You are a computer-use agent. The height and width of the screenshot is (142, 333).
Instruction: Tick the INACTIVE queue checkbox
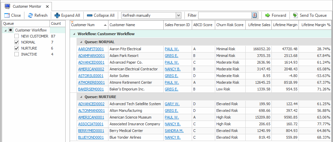click(17, 54)
